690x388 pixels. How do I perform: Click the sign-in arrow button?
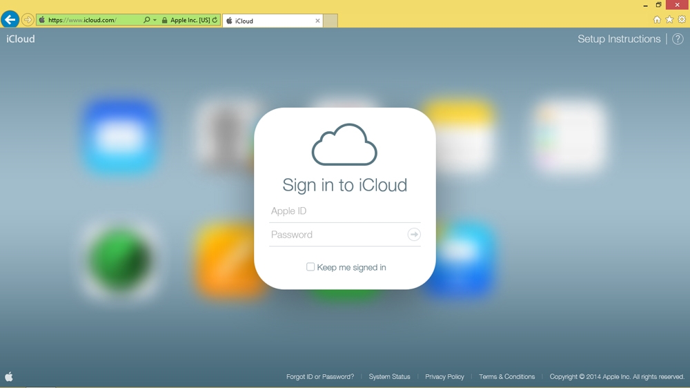(x=413, y=234)
